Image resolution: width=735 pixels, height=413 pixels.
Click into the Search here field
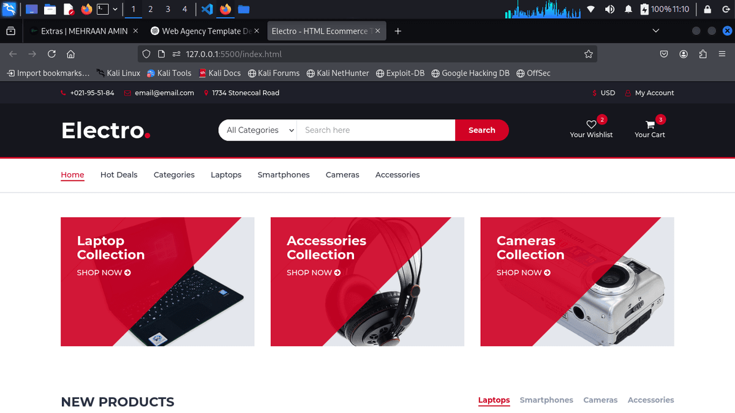pos(375,130)
